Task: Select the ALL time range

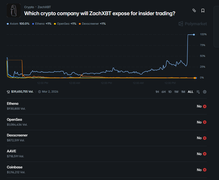Action: tap(191, 92)
